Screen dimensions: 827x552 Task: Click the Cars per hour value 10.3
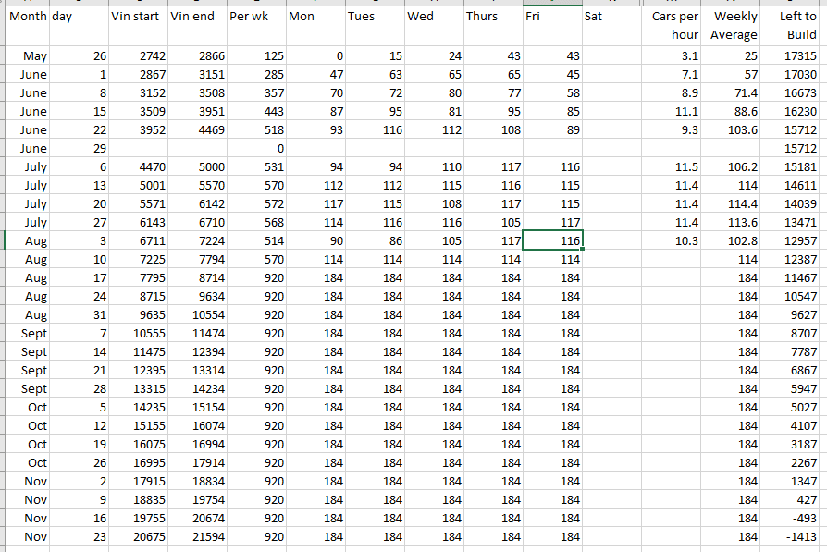672,241
